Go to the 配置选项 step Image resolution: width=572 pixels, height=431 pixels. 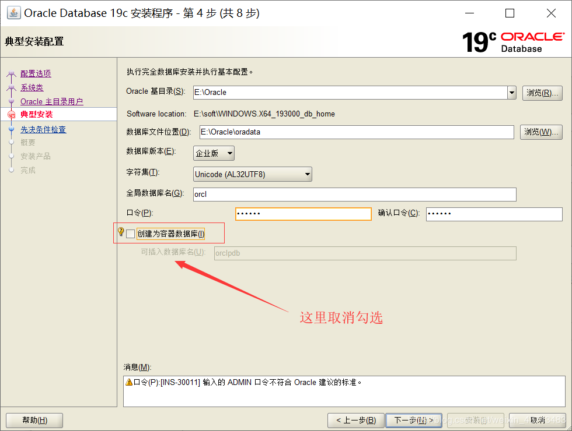pyautogui.click(x=36, y=73)
